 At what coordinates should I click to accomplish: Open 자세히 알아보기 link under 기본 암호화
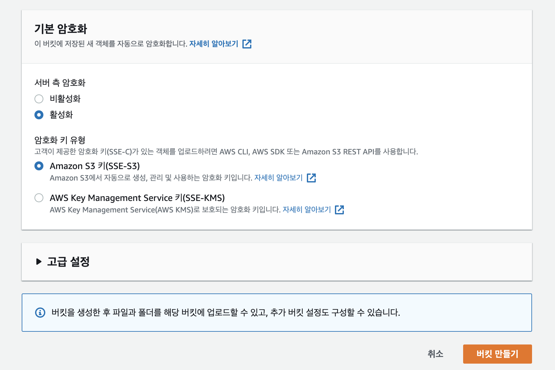[214, 44]
